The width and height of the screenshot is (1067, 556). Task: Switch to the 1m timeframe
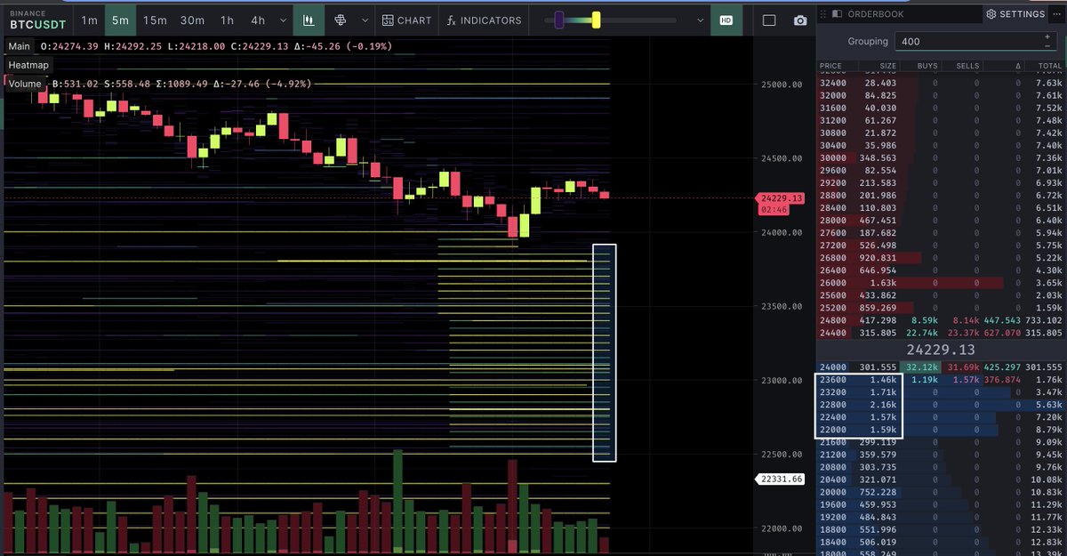[x=89, y=20]
